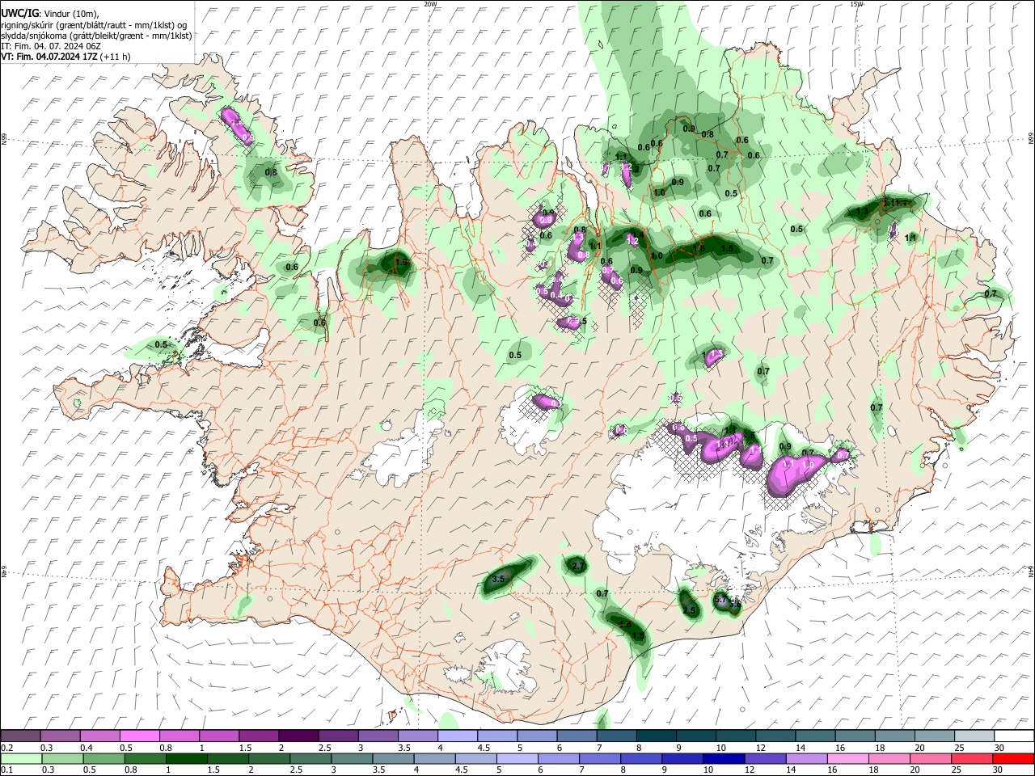Select the white snow swatch after 30
Viewport: 1035px width, 776px height.
[x=1015, y=736]
